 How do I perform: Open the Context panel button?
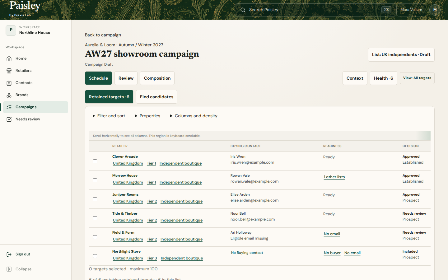pos(355,78)
